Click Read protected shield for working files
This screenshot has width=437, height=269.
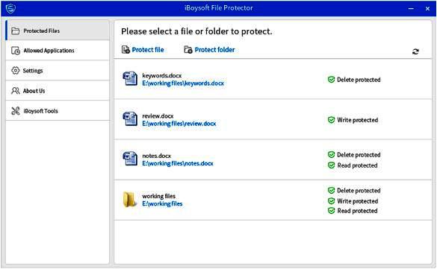coord(331,211)
